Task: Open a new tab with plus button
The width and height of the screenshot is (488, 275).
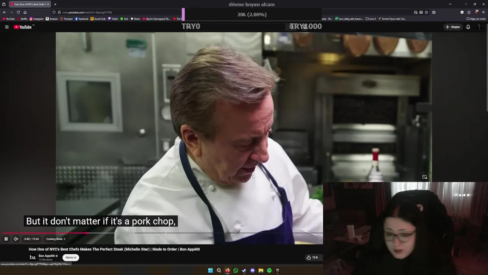Action: coord(55,4)
